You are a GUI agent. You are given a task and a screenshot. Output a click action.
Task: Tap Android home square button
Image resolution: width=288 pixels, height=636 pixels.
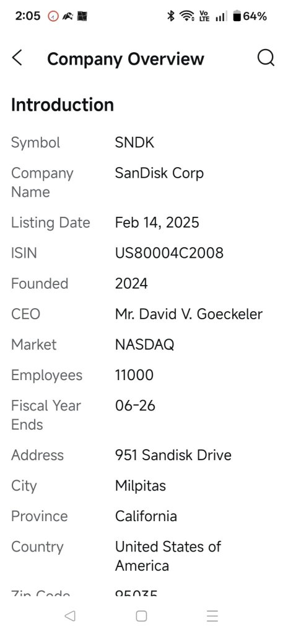click(141, 616)
